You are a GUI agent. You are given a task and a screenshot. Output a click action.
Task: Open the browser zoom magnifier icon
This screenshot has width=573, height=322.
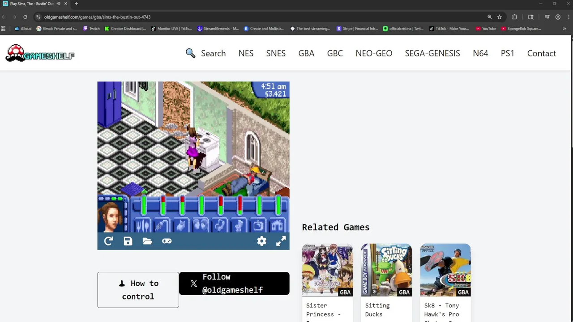click(x=490, y=17)
